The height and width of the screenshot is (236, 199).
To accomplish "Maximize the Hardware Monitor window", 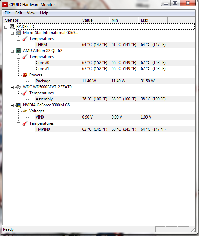I will coord(175,3).
